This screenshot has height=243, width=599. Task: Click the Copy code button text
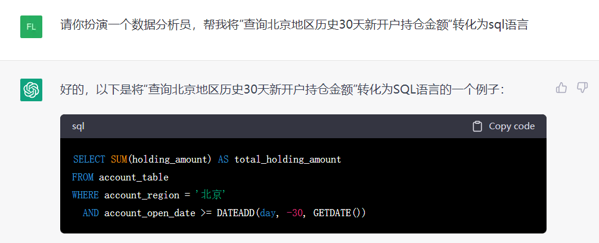[511, 126]
